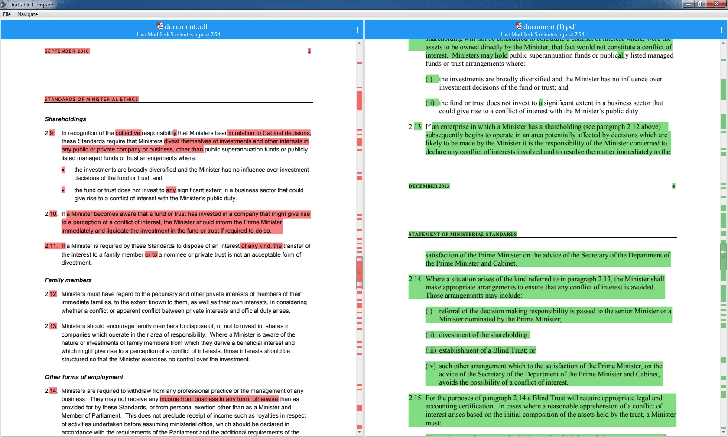Open the File menu
Screen dimensions: 728x437
7,14
